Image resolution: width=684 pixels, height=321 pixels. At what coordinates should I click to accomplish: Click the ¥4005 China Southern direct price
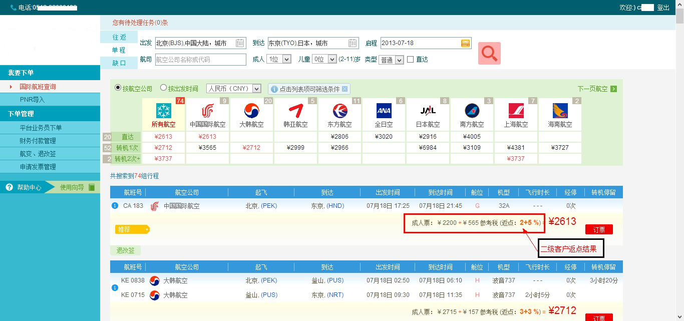[x=472, y=137]
